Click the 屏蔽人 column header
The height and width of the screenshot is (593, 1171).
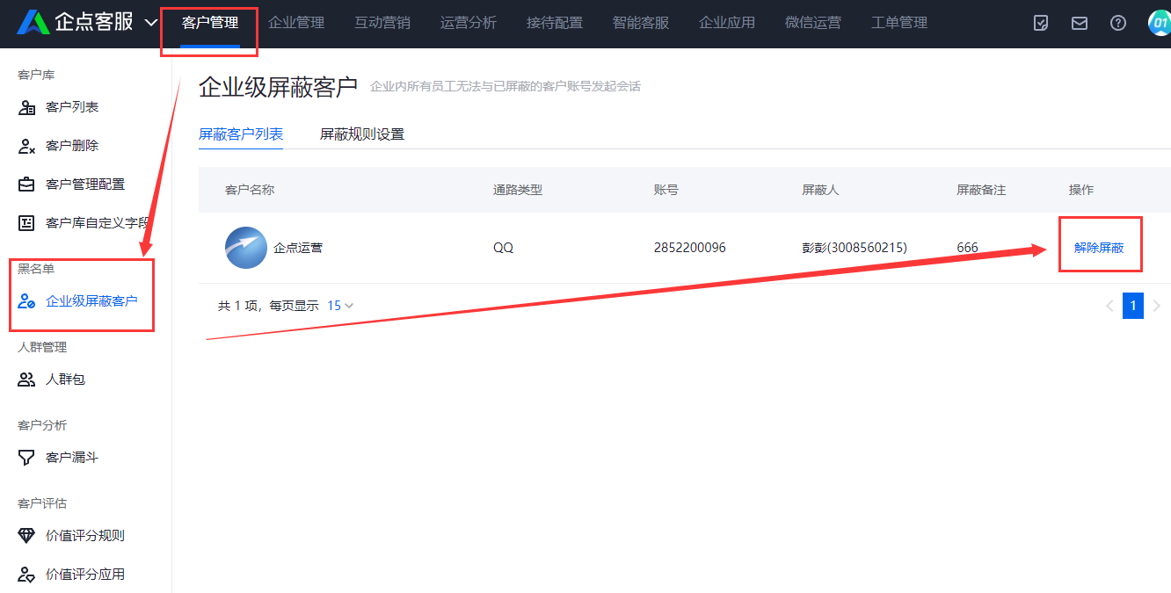tap(820, 190)
